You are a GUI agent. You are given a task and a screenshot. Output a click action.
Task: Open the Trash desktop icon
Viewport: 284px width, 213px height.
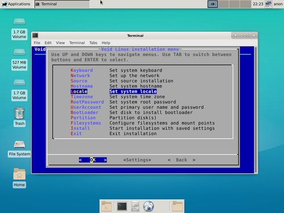coord(19,116)
